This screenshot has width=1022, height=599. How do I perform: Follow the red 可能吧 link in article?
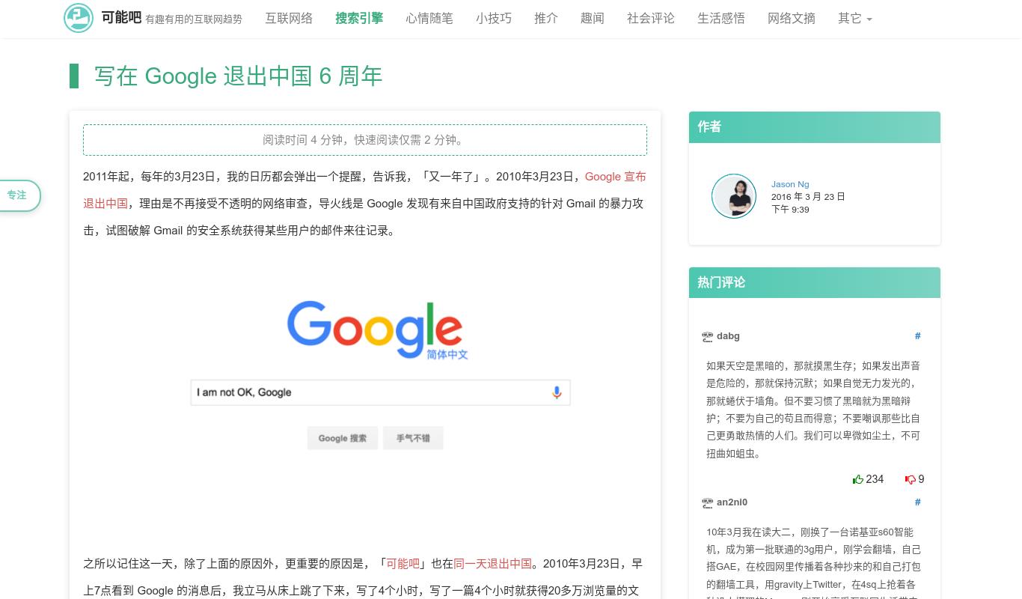[403, 564]
